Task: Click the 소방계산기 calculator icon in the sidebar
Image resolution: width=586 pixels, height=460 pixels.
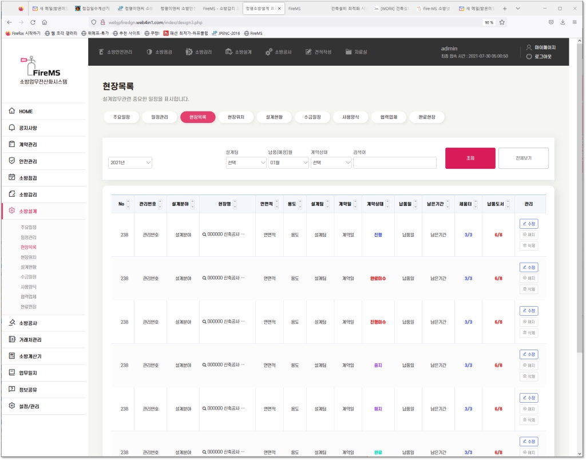Action: click(12, 356)
